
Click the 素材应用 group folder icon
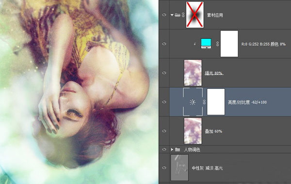178,15
